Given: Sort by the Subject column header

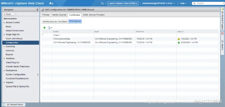Looking at the screenshot, I should (73, 32).
